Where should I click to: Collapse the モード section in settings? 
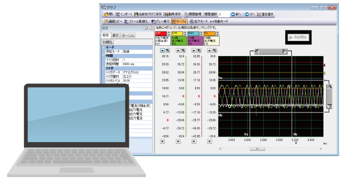click(103, 47)
